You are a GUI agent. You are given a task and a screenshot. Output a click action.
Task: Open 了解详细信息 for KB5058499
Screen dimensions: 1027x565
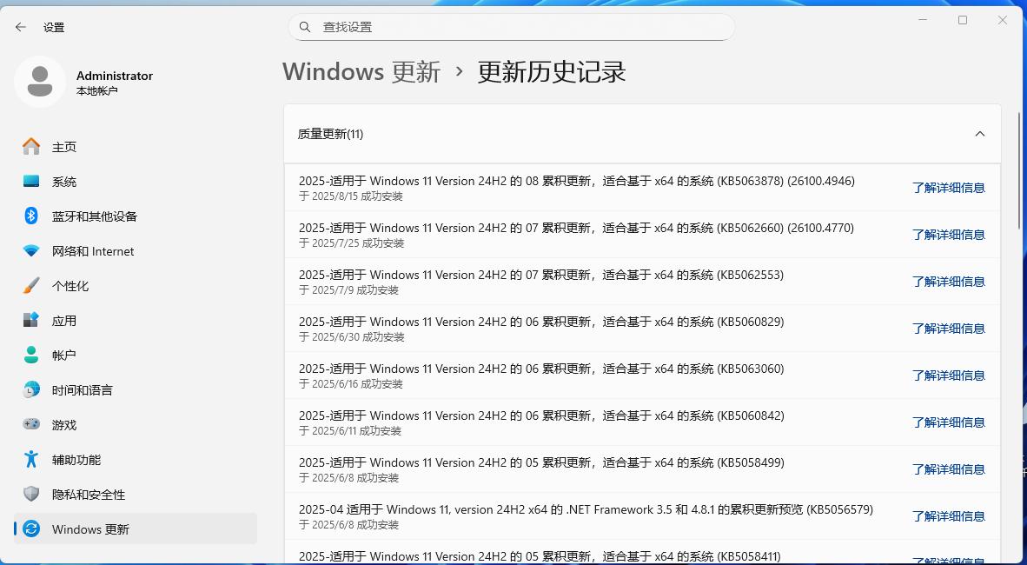(x=949, y=469)
